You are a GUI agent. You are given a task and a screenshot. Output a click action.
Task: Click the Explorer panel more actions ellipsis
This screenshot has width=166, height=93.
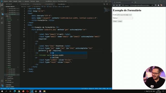pos(17,4)
